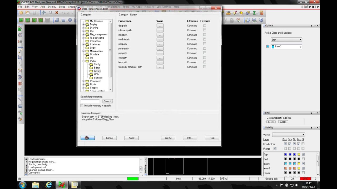Click the OrCAD PCB taskbar icon

[x=62, y=185]
